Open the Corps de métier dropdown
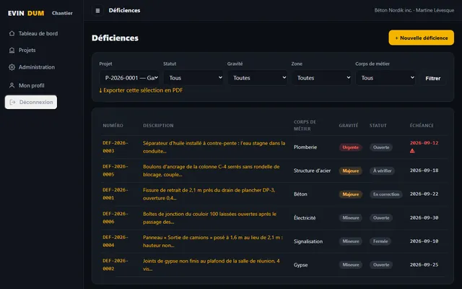This screenshot has width=462, height=289. pyautogui.click(x=385, y=78)
